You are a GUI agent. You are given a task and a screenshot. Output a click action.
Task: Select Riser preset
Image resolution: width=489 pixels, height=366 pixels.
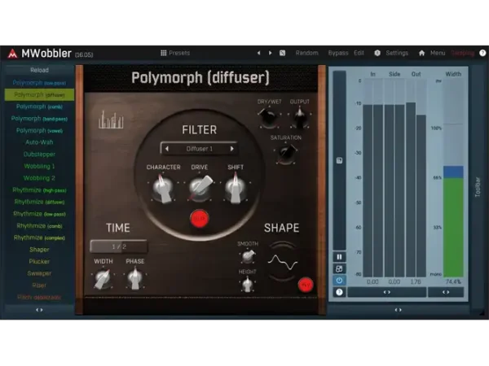click(39, 285)
